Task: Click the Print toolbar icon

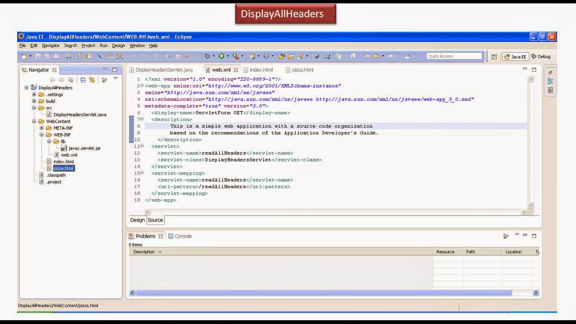Action: 56,56
